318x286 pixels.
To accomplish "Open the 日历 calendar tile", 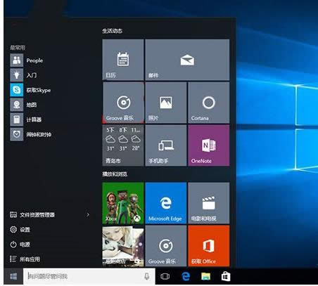I will [x=123, y=60].
